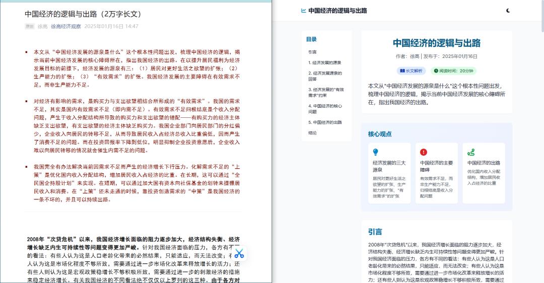The image size is (544, 283).
Task: Open the 中国经济的主要障碍 card
Action: [436, 173]
